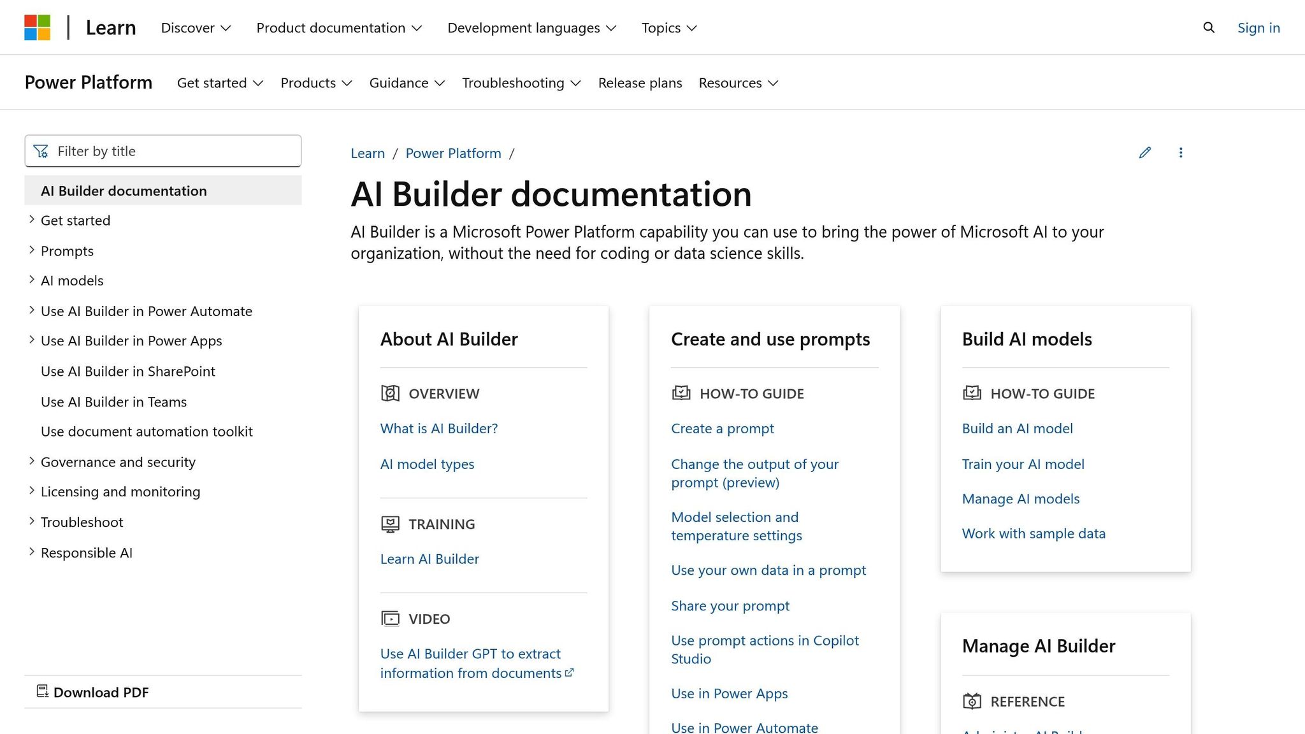Expand the AI models tree item
Viewport: 1305px width, 734px height.
pos(32,280)
